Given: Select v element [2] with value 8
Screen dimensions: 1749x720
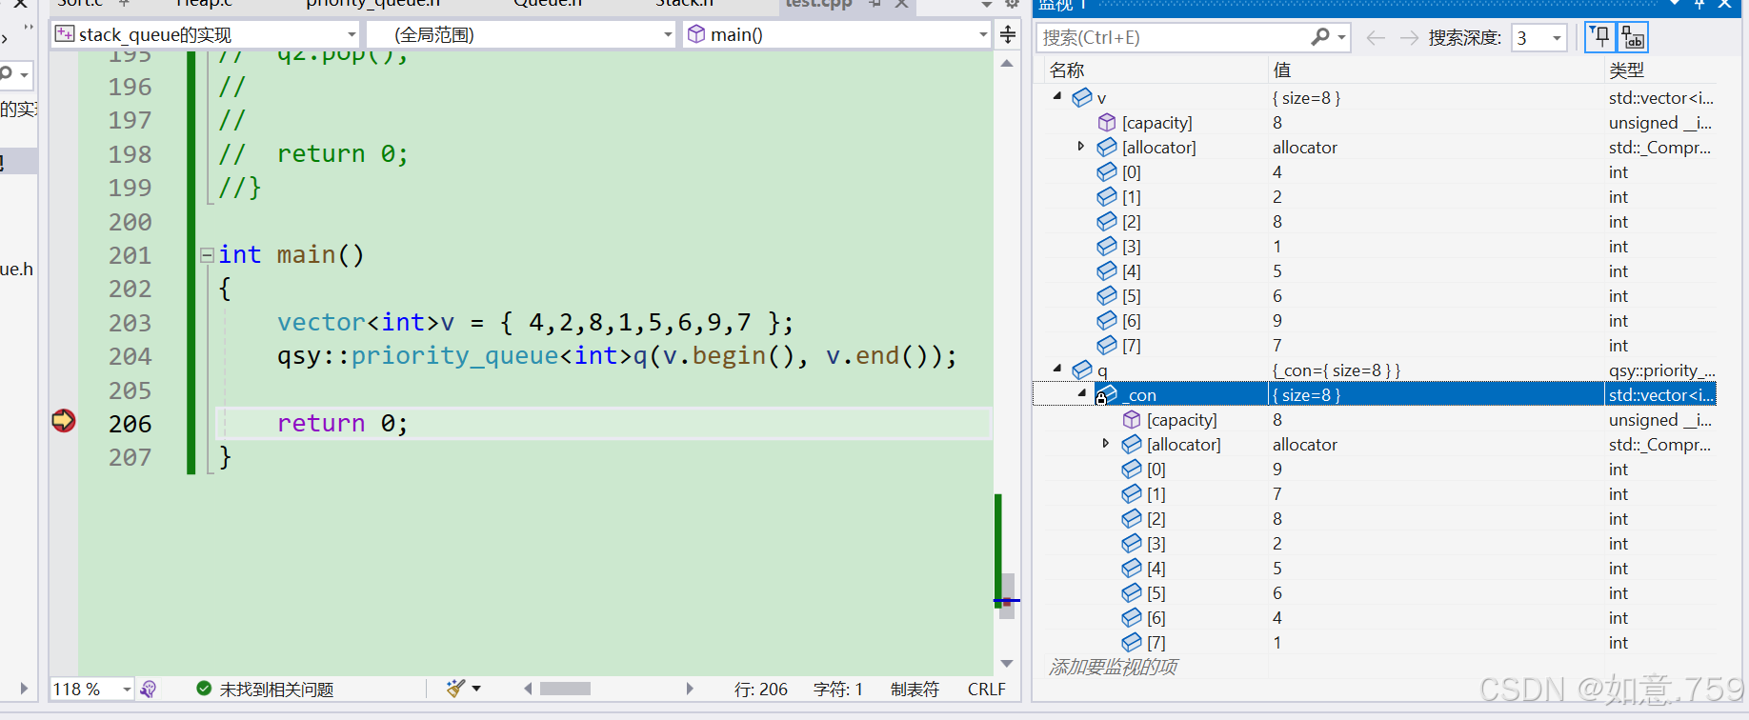Looking at the screenshot, I should [1375, 222].
